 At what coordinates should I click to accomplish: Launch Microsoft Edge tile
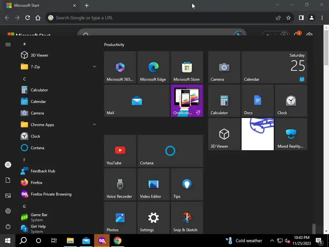(x=153, y=67)
